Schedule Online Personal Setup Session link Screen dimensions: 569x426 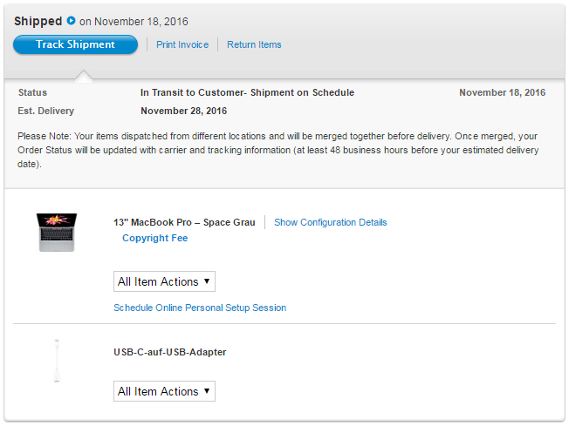click(200, 308)
